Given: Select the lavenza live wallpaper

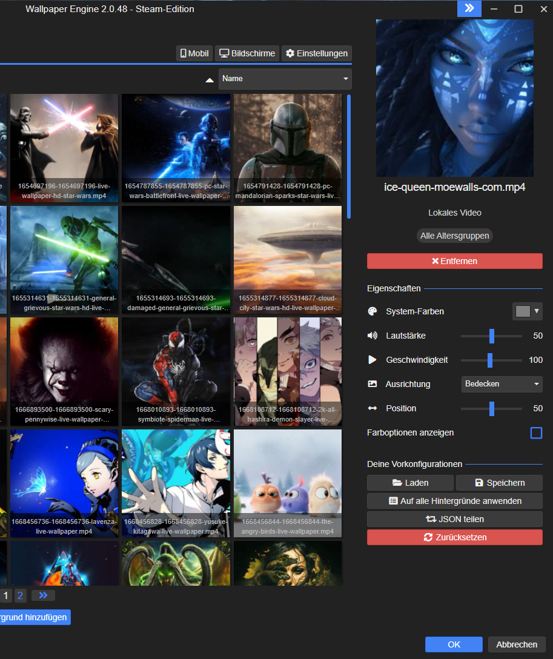Looking at the screenshot, I should [64, 483].
